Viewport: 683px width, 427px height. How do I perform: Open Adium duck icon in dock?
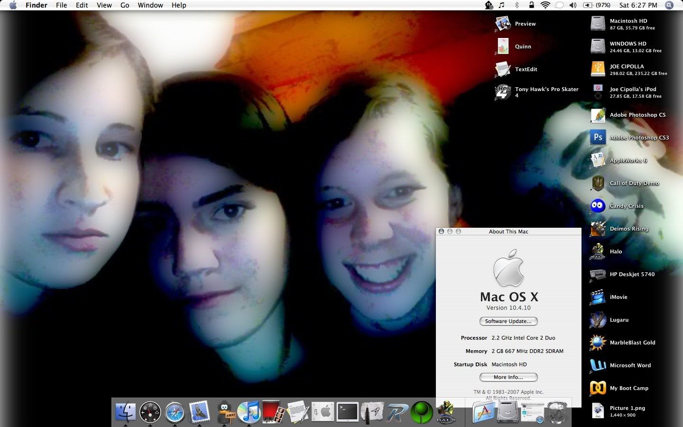(x=225, y=412)
